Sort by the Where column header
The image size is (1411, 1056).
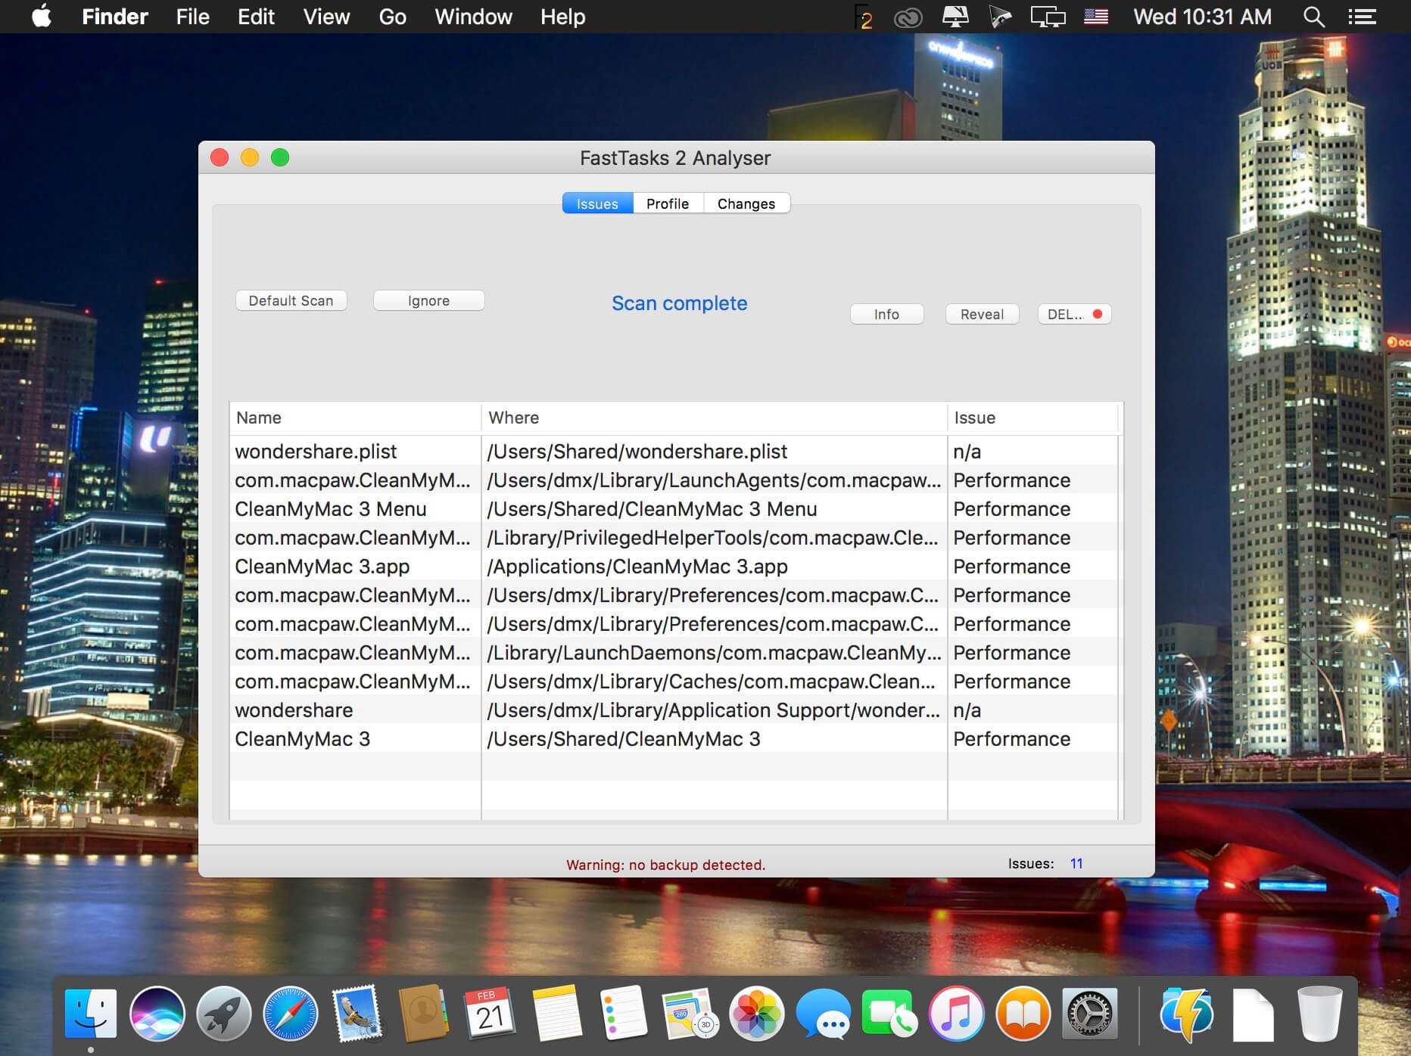[x=714, y=418]
